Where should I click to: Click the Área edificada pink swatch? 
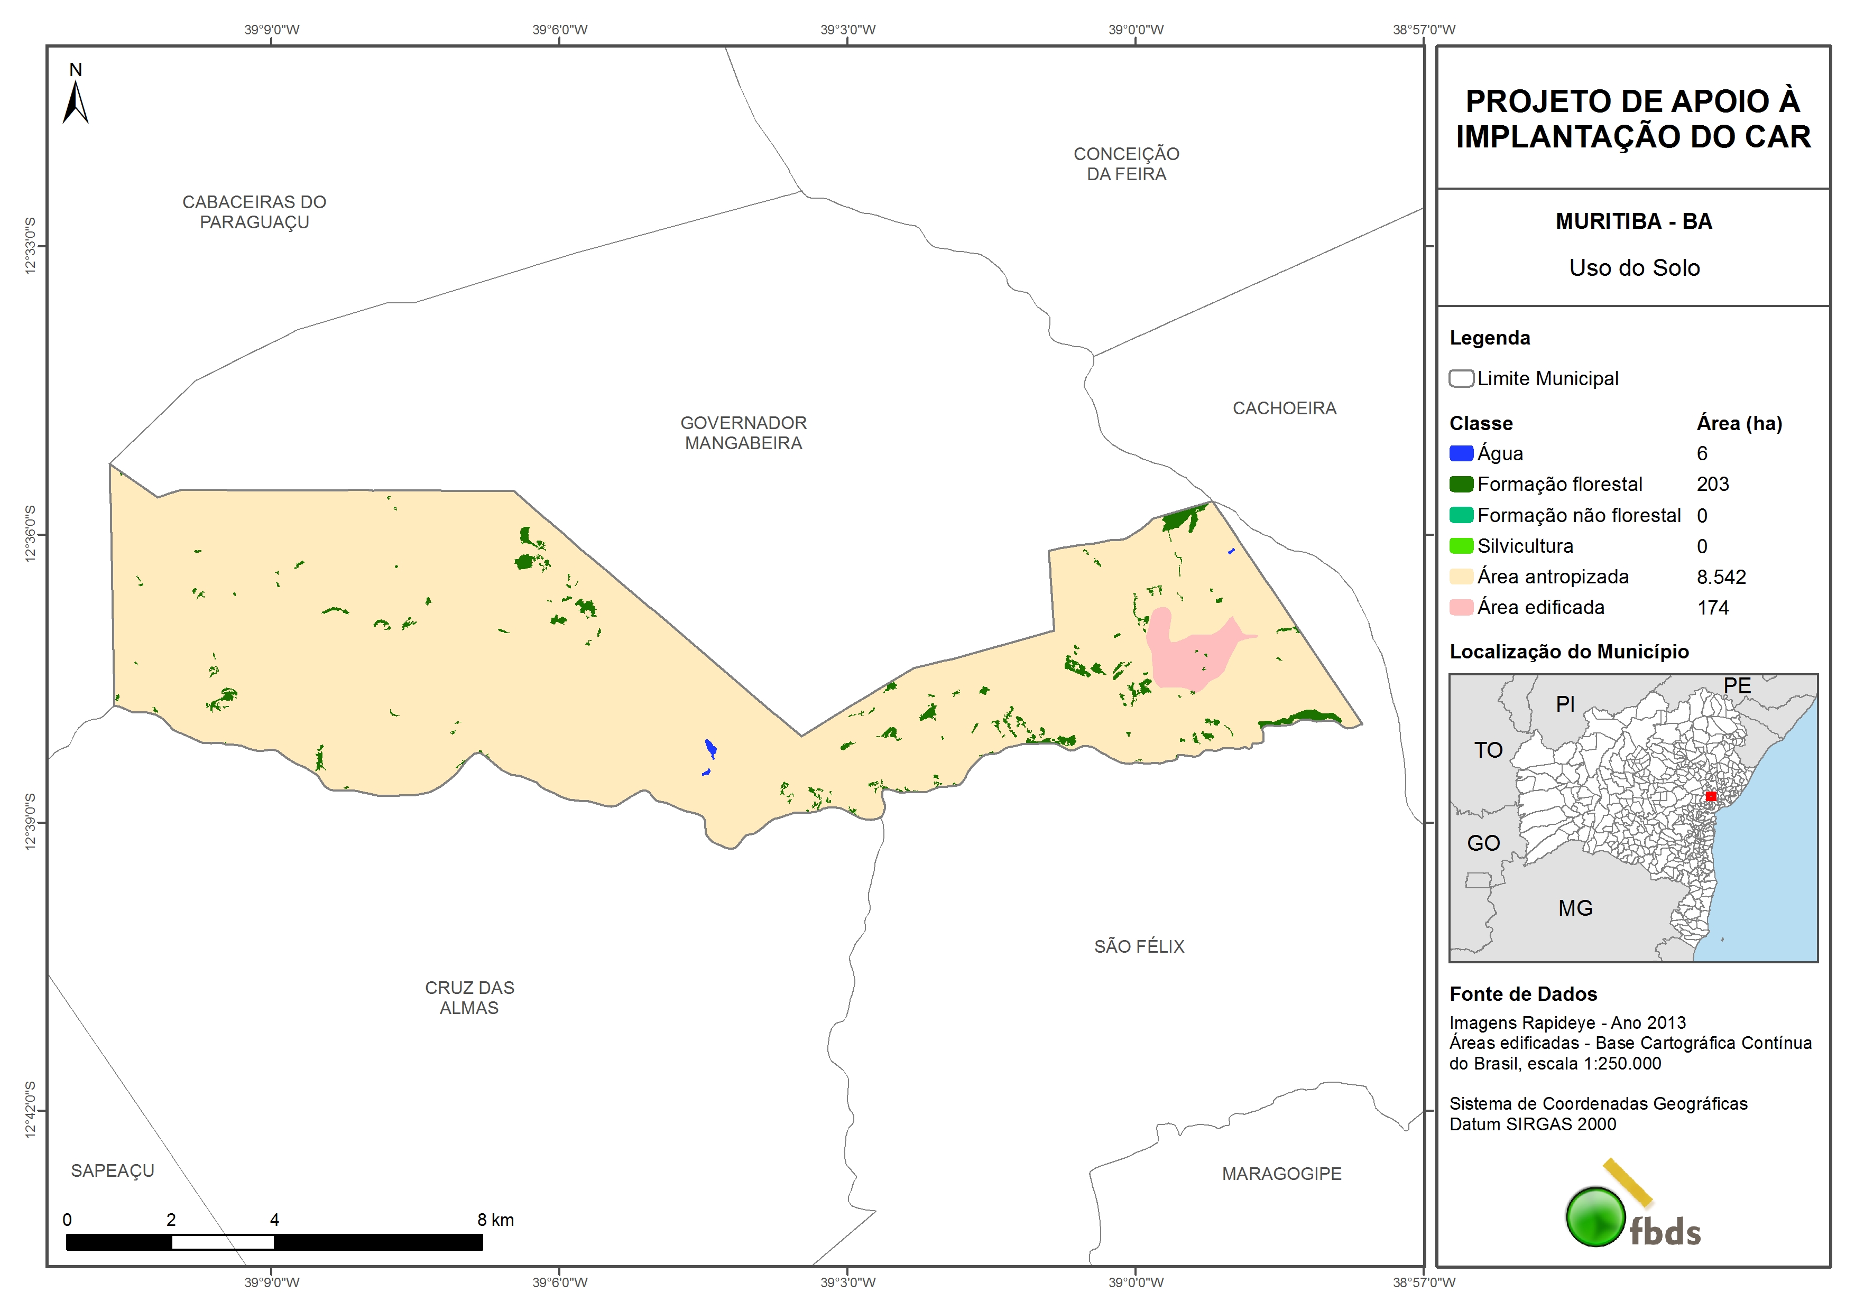point(1461,608)
